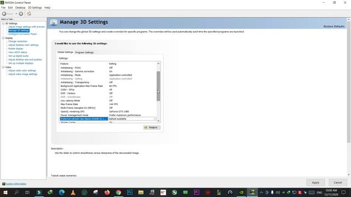The height and width of the screenshot is (197, 351).
Task: Select the DSR - Factors row
Action: coord(108,94)
